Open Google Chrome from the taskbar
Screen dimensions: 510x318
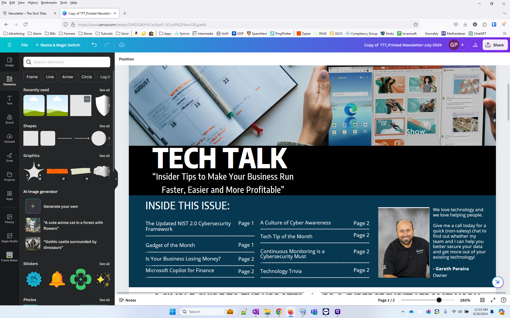279,312
